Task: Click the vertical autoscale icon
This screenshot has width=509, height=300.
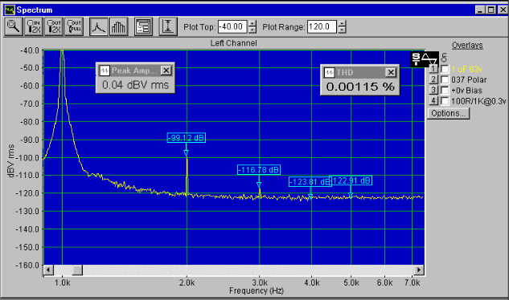Action: (168, 26)
